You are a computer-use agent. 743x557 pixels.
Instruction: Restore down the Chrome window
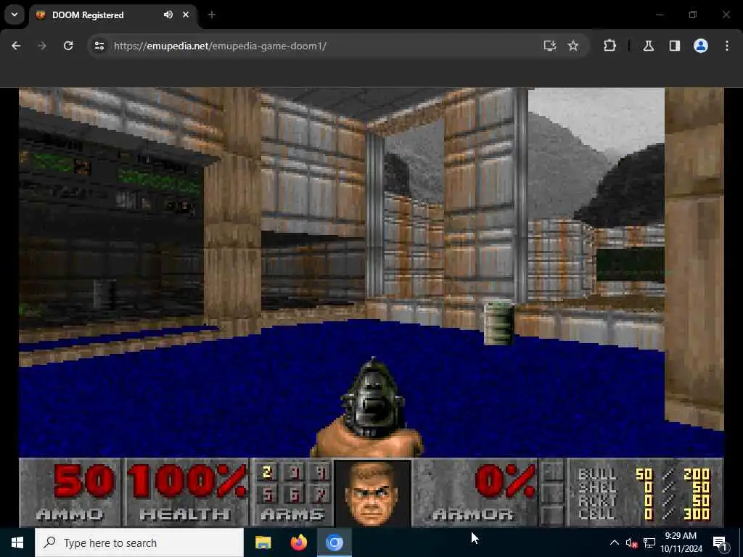(x=693, y=15)
